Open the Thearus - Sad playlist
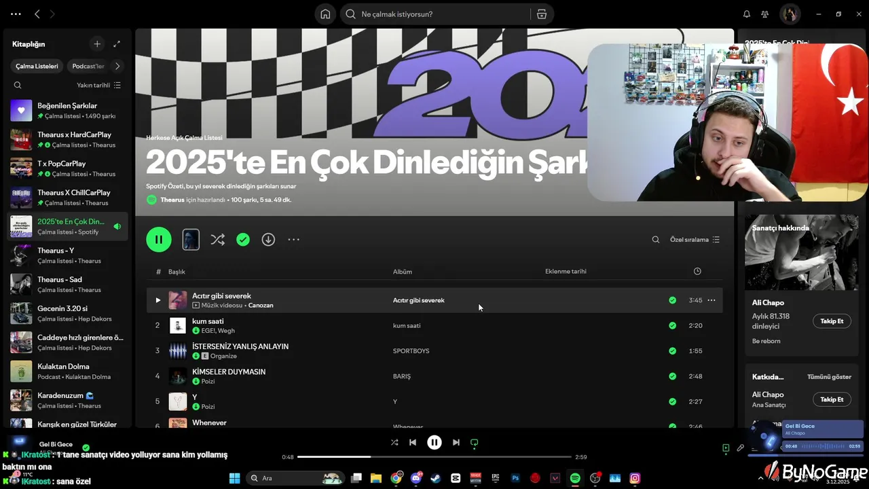This screenshot has height=489, width=869. click(68, 285)
